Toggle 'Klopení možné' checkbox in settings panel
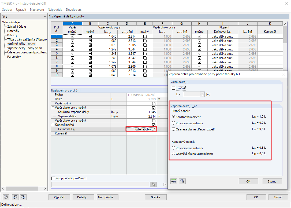291x208 pixels. coord(154,125)
